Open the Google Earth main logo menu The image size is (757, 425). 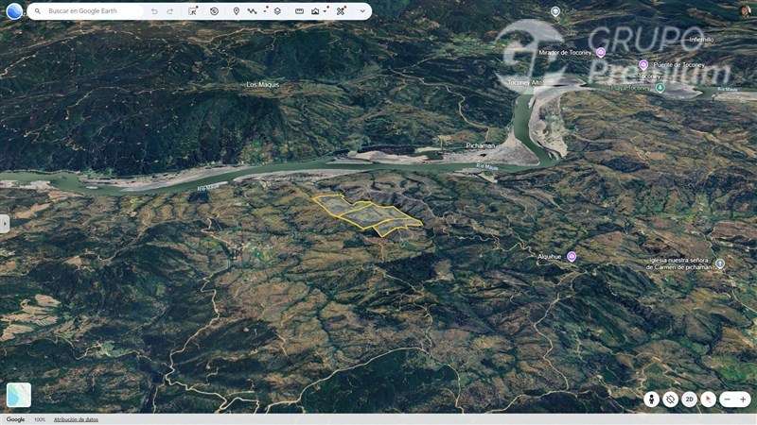(14, 11)
